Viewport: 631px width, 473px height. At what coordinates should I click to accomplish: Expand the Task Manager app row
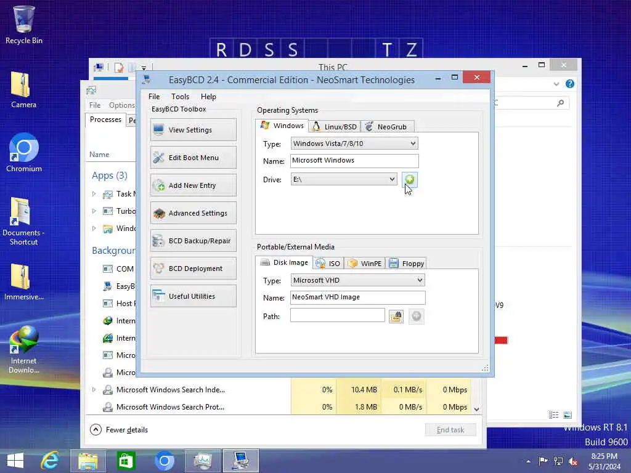94,194
